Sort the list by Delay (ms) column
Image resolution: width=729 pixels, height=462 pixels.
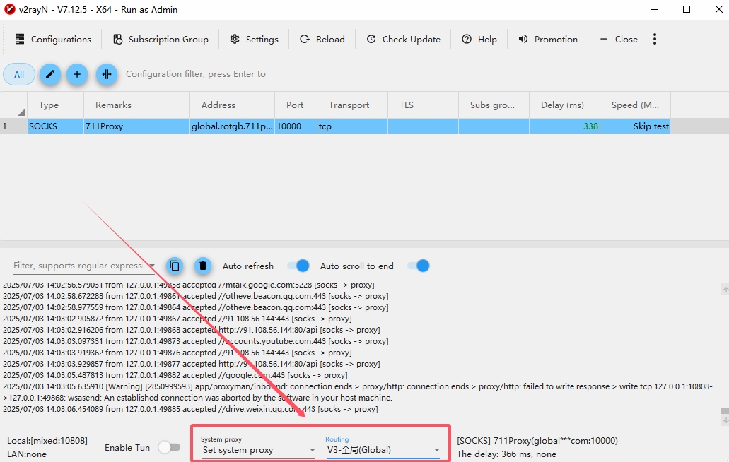pos(562,105)
